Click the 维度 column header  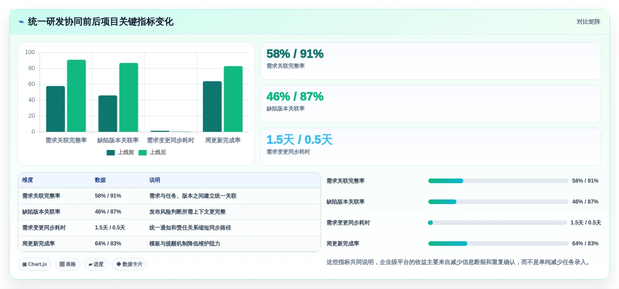[x=28, y=180]
